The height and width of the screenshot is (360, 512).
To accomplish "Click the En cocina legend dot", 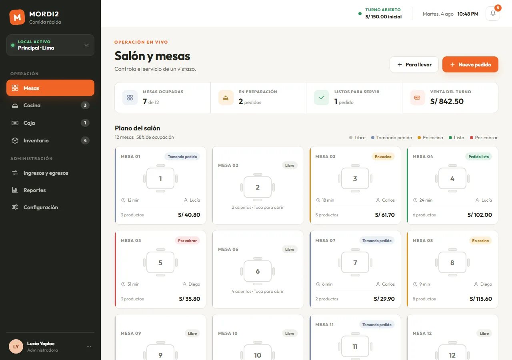I will point(419,138).
